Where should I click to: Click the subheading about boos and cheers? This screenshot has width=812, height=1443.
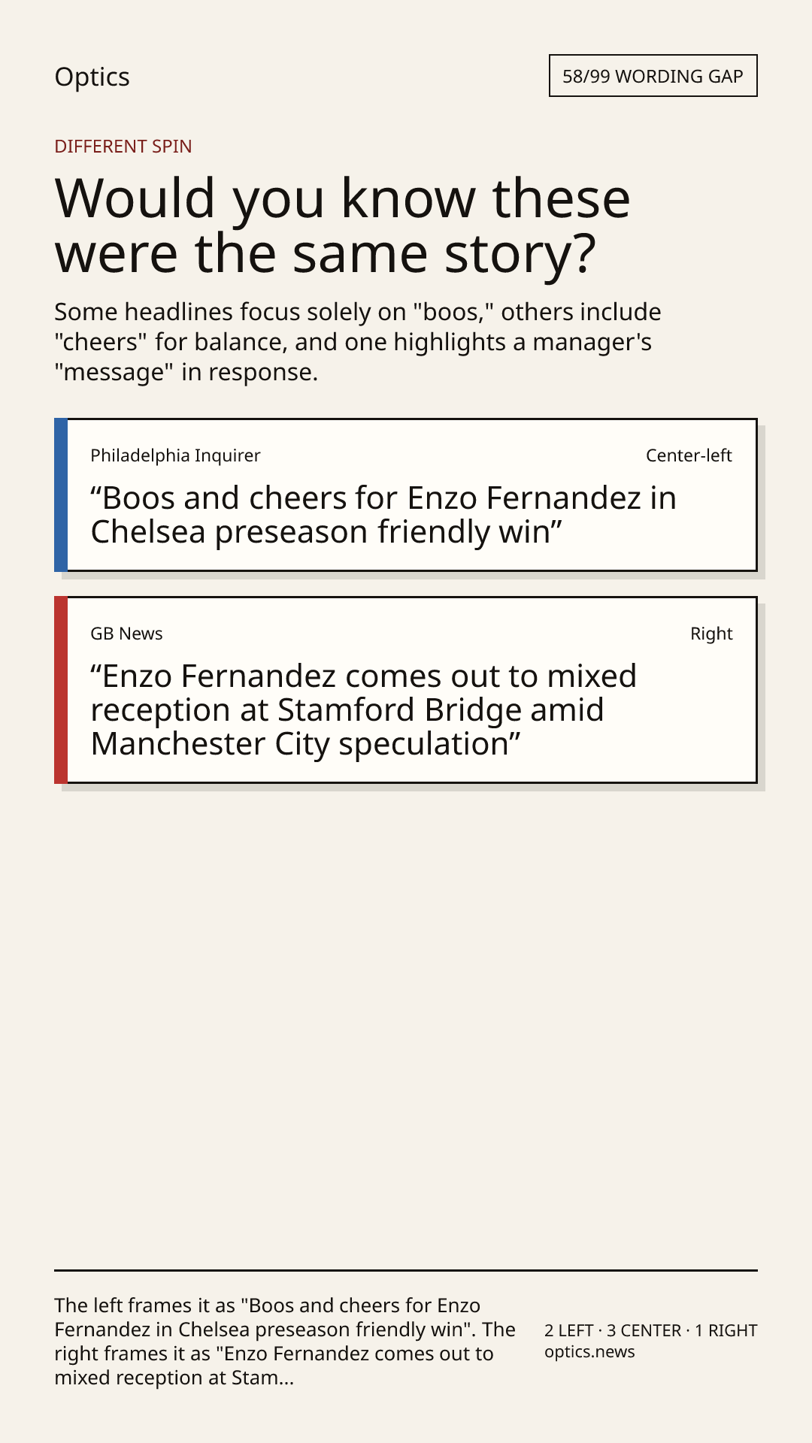[358, 342]
